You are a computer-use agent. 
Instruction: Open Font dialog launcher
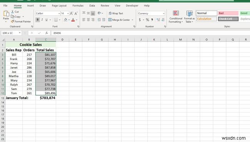[x=78, y=26]
